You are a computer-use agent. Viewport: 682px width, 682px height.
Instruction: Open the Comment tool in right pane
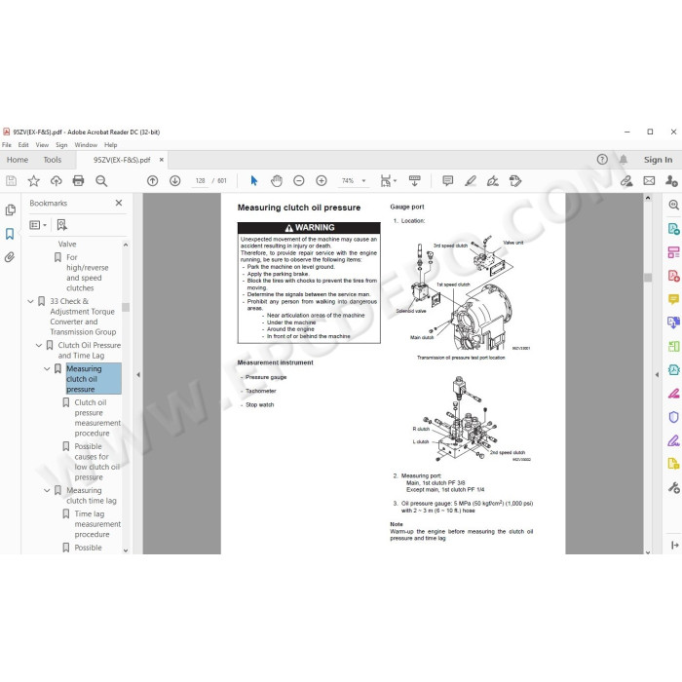point(674,299)
